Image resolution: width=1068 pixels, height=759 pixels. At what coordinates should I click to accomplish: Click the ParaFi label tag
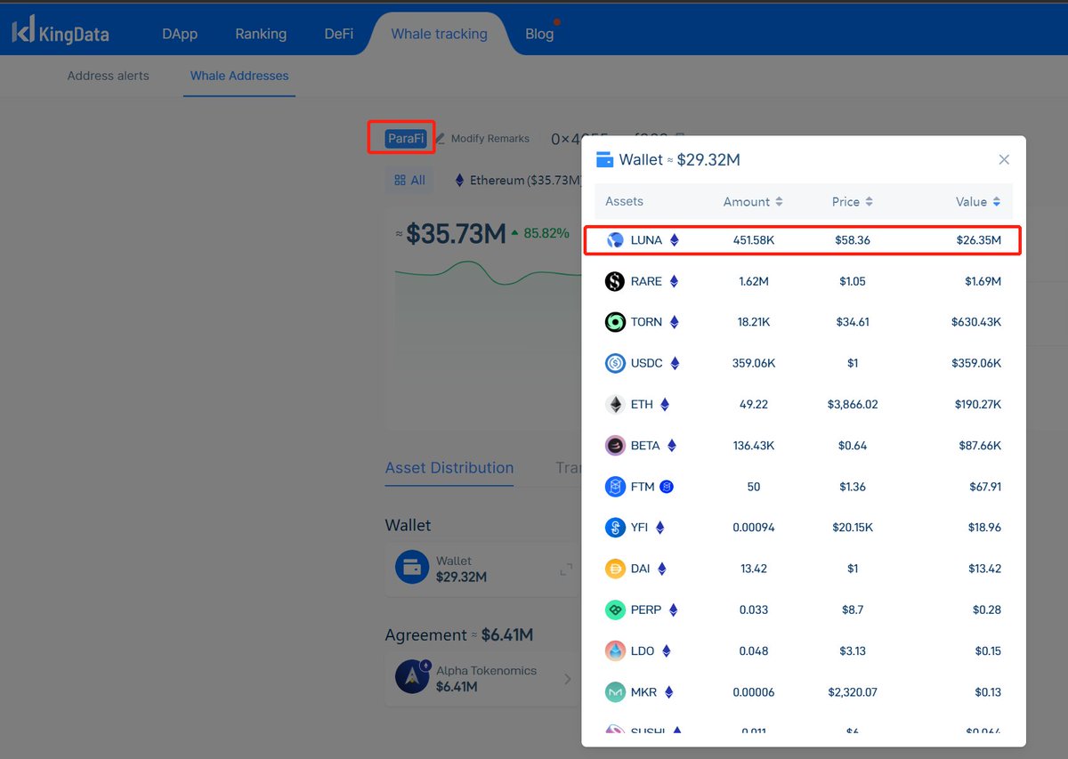[406, 139]
